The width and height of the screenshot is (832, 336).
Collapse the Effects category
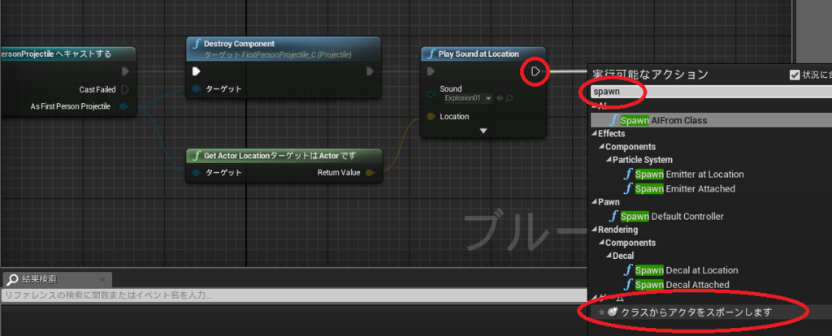[x=594, y=134]
